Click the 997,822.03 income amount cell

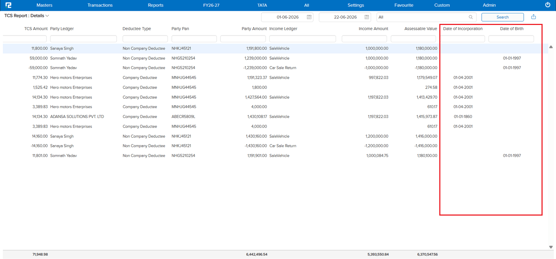(x=378, y=77)
